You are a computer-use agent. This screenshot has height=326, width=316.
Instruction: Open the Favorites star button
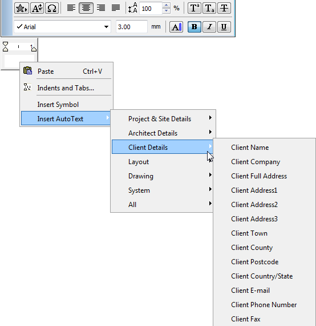click(21, 8)
